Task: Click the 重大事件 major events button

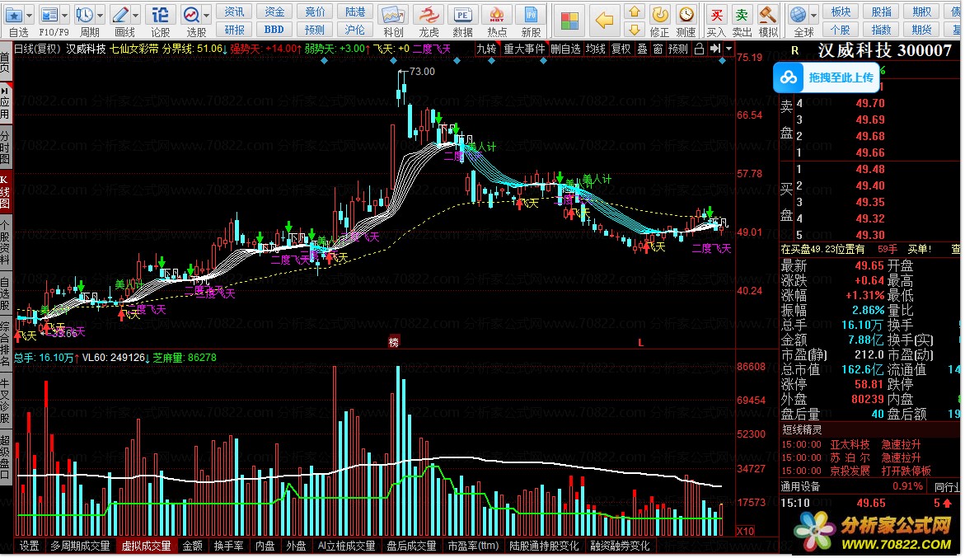Action: pos(524,49)
